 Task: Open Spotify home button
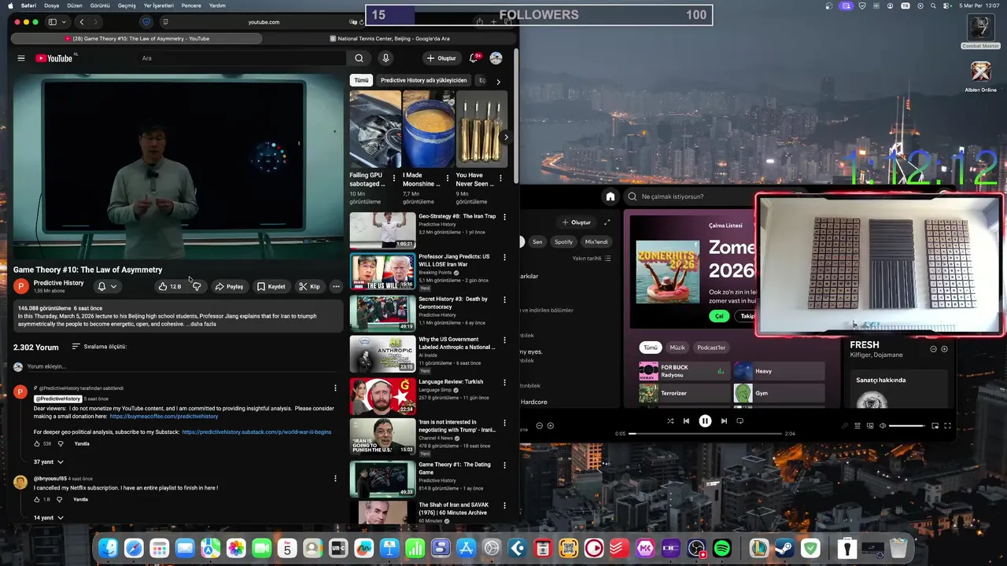tap(610, 197)
